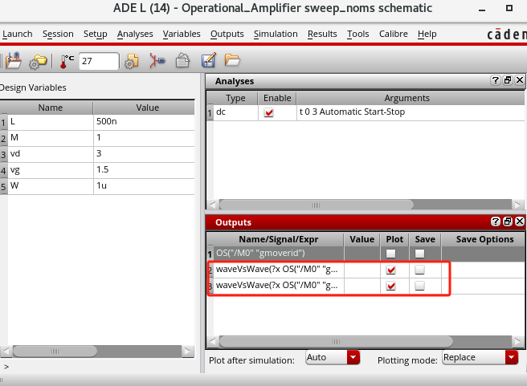527x386 pixels.
Task: Close the Analyses panel
Action: tap(520, 80)
